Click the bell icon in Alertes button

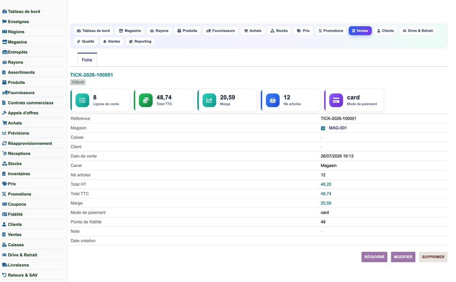[105, 42]
